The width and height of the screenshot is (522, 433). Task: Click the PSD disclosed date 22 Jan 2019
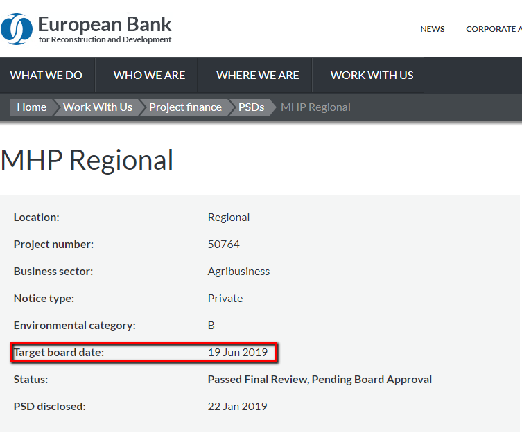pos(237,407)
